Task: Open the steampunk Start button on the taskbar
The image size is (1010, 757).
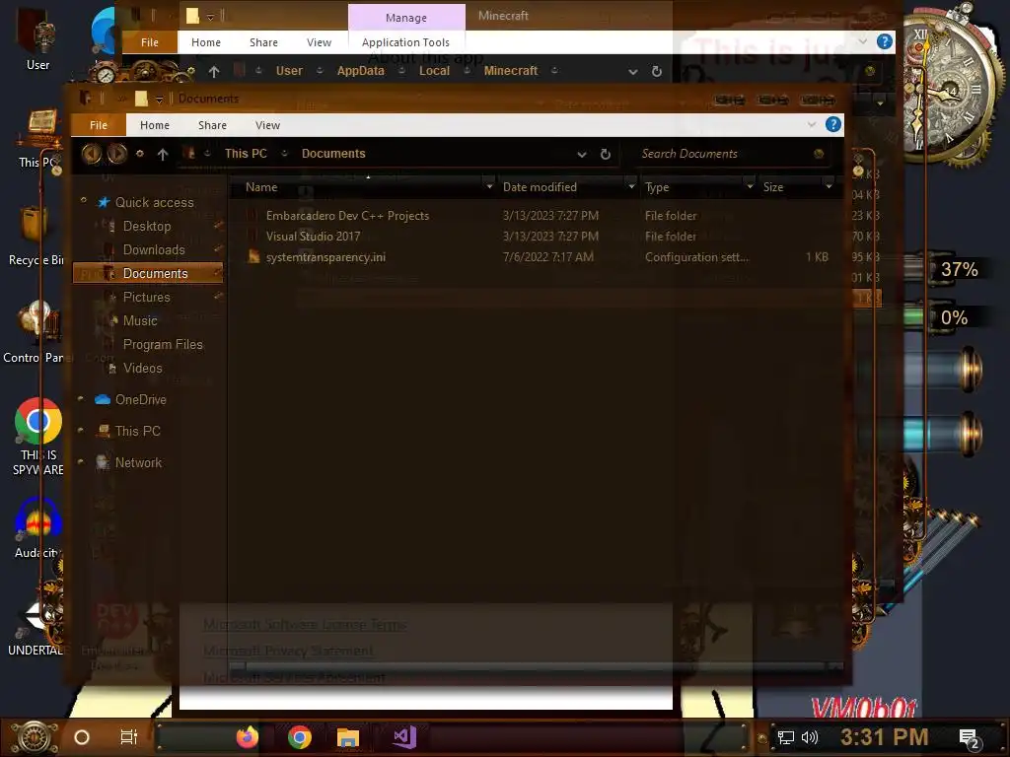Action: coord(35,737)
